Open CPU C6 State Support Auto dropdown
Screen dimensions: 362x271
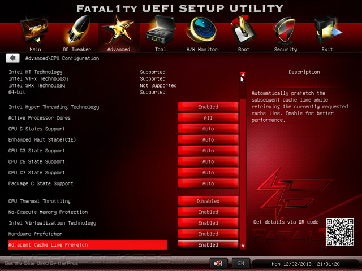coord(208,161)
